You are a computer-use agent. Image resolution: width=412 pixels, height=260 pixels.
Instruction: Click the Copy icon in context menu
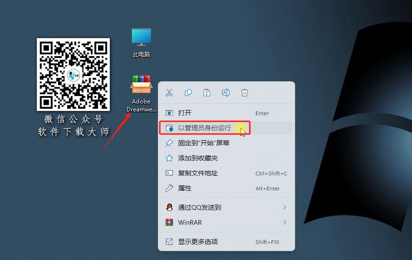(x=188, y=93)
